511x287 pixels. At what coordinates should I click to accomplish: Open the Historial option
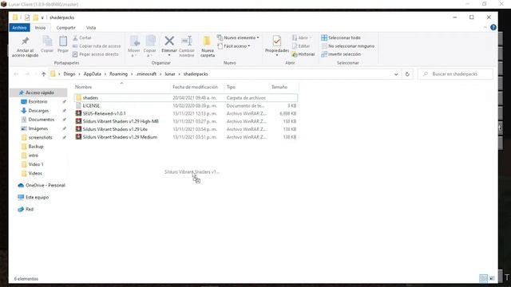[x=303, y=54]
